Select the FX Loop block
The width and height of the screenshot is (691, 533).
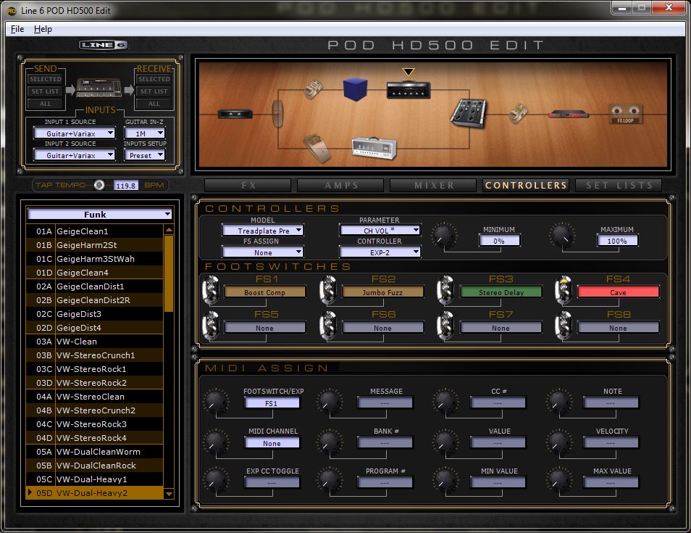tap(625, 114)
